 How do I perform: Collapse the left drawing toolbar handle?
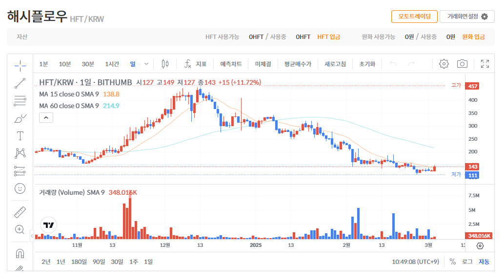(32, 236)
